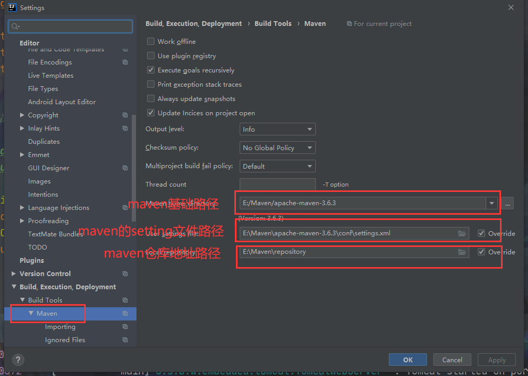Expand the Language Injections node

22,208
